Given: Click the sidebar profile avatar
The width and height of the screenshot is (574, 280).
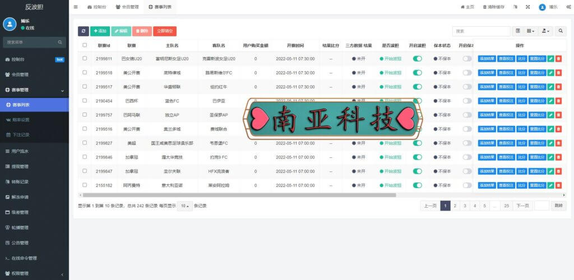Looking at the screenshot, I should [10, 24].
